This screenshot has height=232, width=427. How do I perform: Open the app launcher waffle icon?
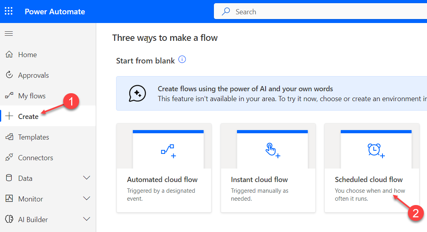8,11
